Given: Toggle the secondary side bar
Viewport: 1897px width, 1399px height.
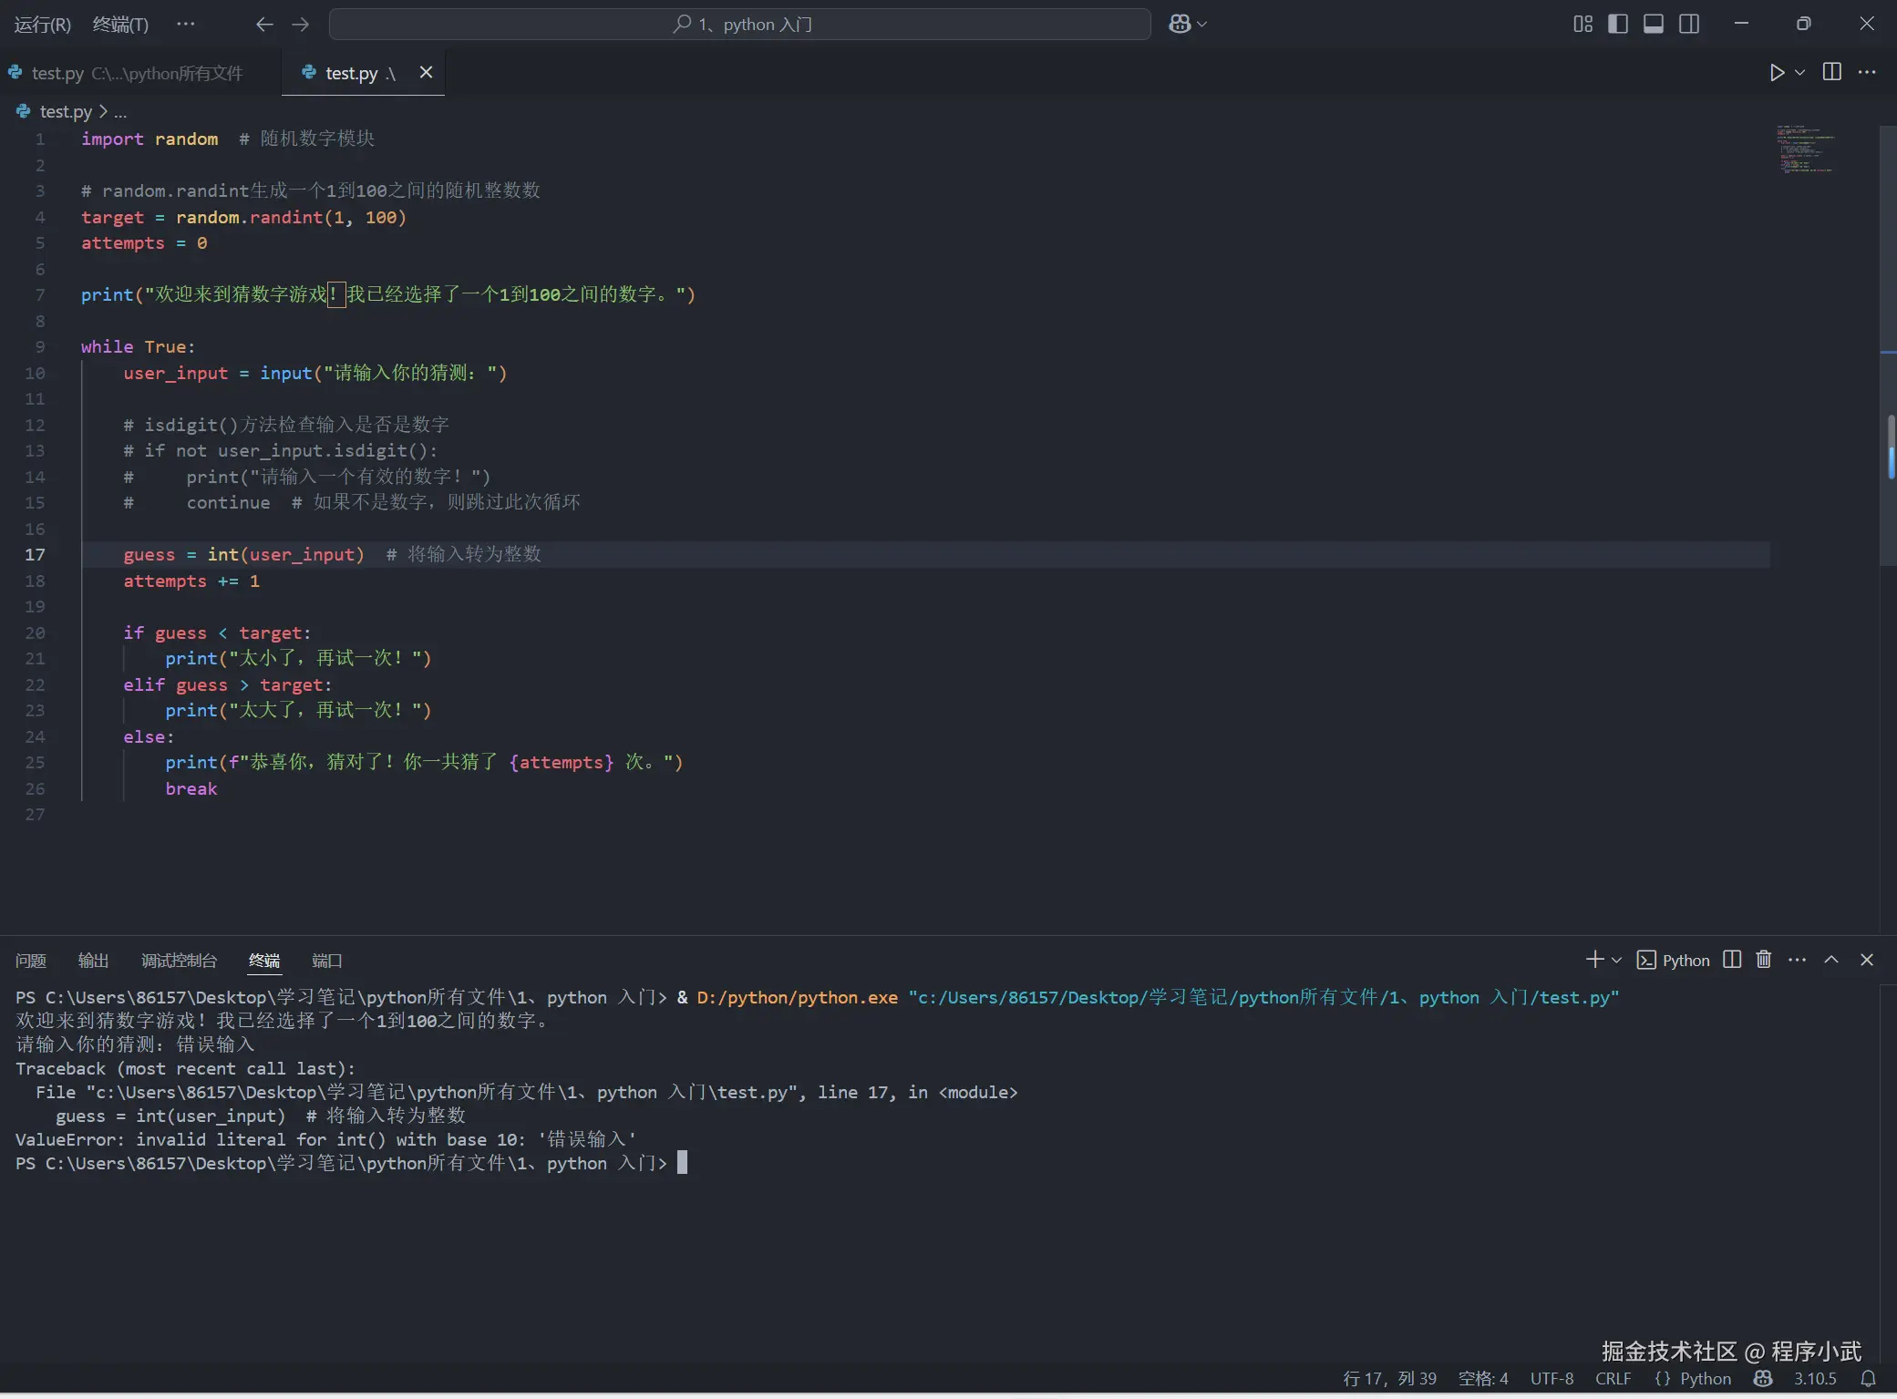Looking at the screenshot, I should click(1689, 24).
